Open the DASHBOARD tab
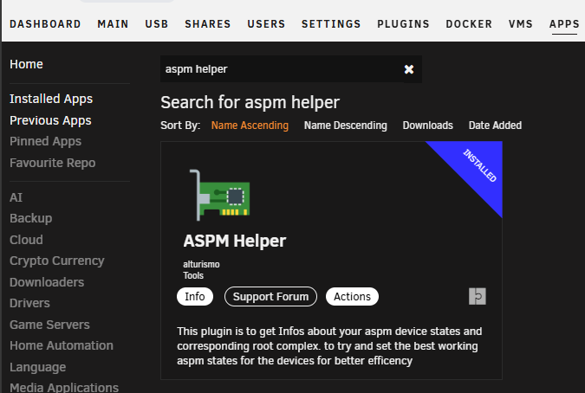The width and height of the screenshot is (585, 393). (45, 24)
